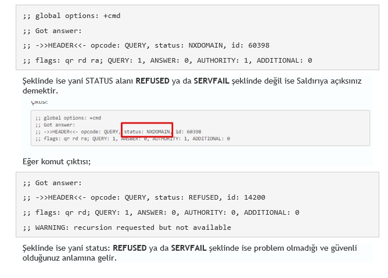Click the bold SERVFAIL word in last paragraph
The height and width of the screenshot is (278, 388).
[189, 248]
